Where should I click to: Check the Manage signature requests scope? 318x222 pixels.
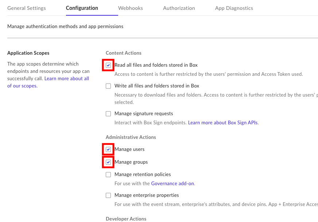pos(108,113)
